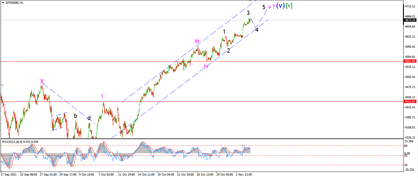Click the current price 4674.20 marker
The height and width of the screenshot is (178, 418).
tap(410, 20)
